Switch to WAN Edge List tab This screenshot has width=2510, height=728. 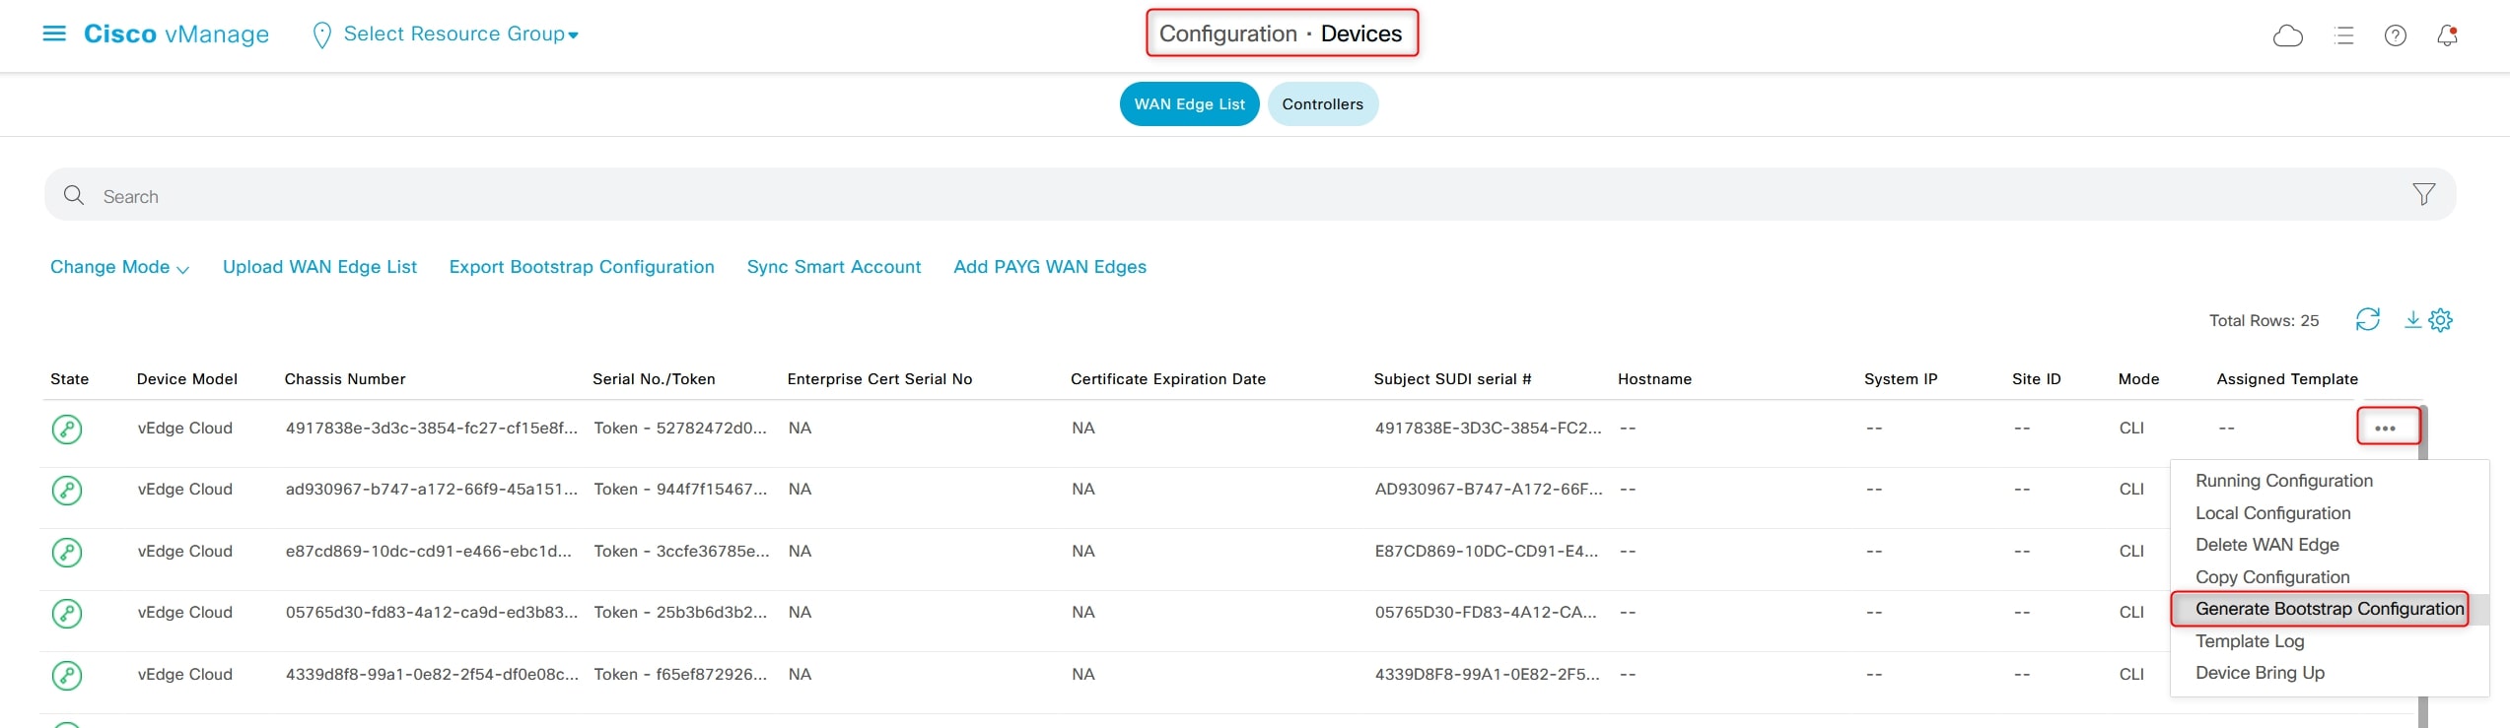(x=1189, y=104)
